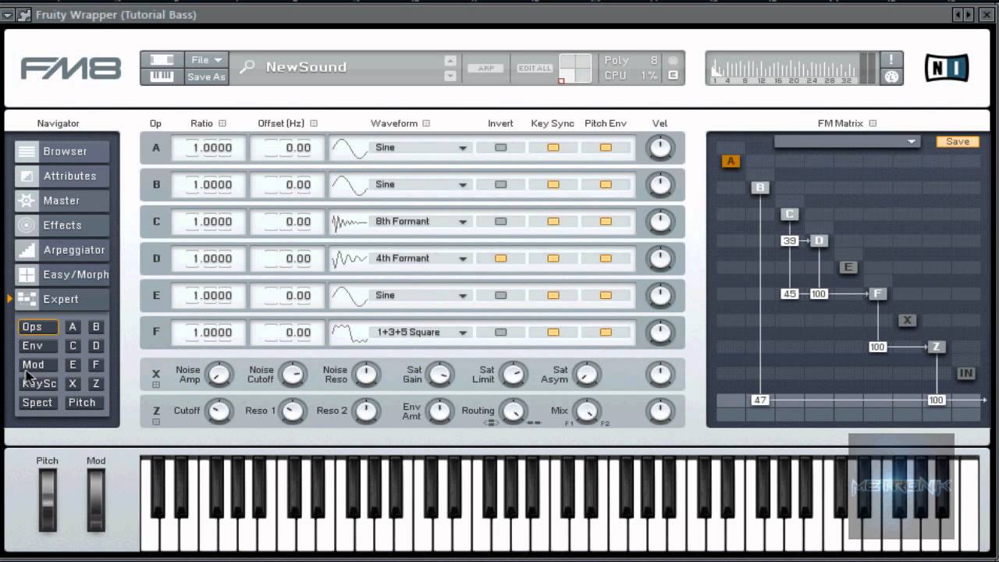Click the morph square in header
This screenshot has width=999, height=562.
pos(575,69)
